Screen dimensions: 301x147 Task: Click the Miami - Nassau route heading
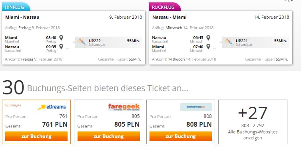point(22,17)
